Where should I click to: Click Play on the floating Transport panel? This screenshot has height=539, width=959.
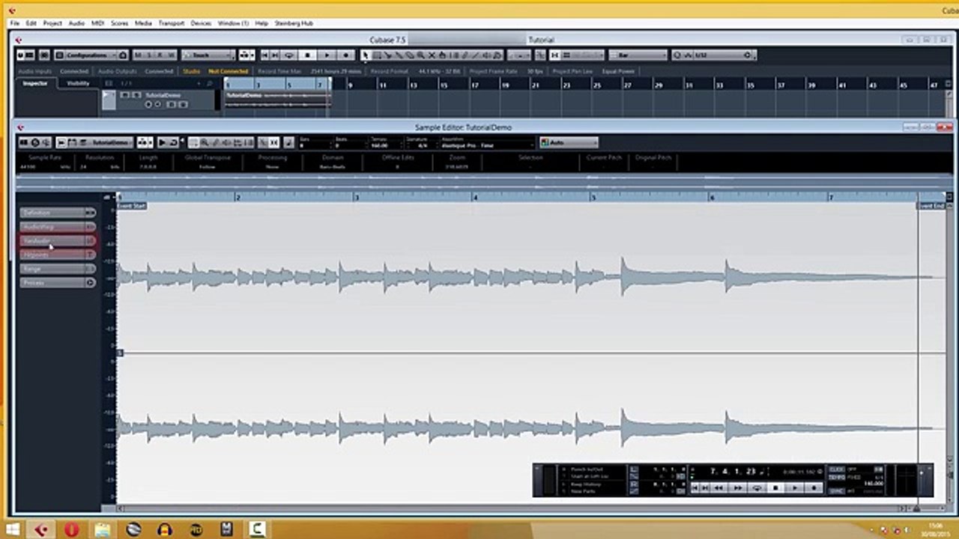(795, 488)
